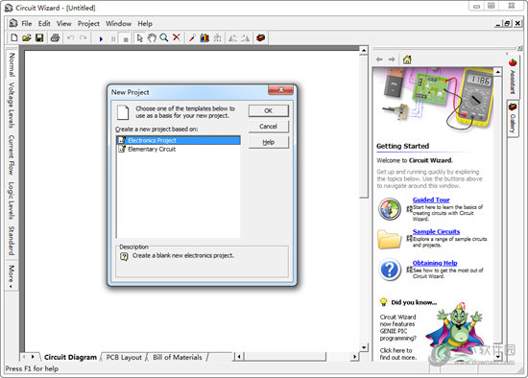Go to Home in the assistant panel
The image size is (528, 378).
[x=407, y=59]
